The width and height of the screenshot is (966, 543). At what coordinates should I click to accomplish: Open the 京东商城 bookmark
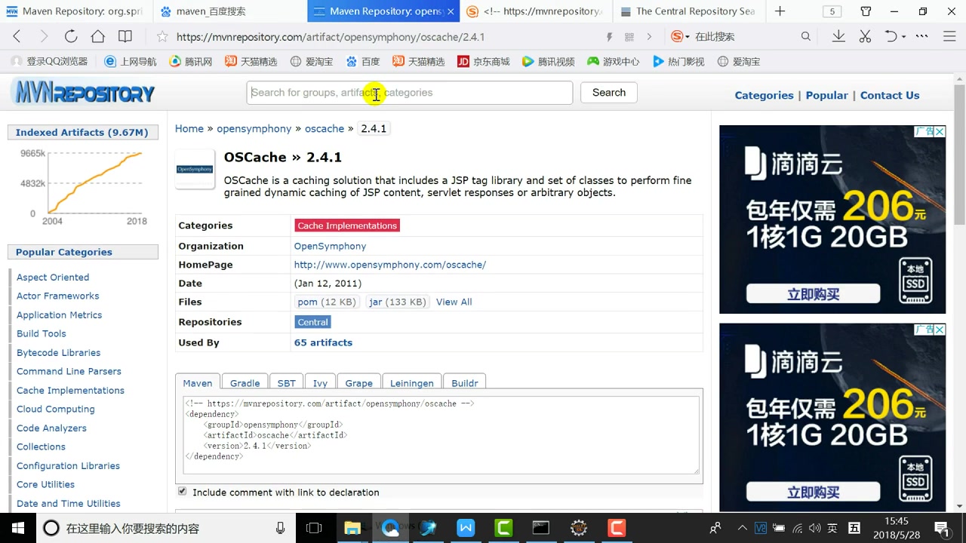tap(484, 62)
